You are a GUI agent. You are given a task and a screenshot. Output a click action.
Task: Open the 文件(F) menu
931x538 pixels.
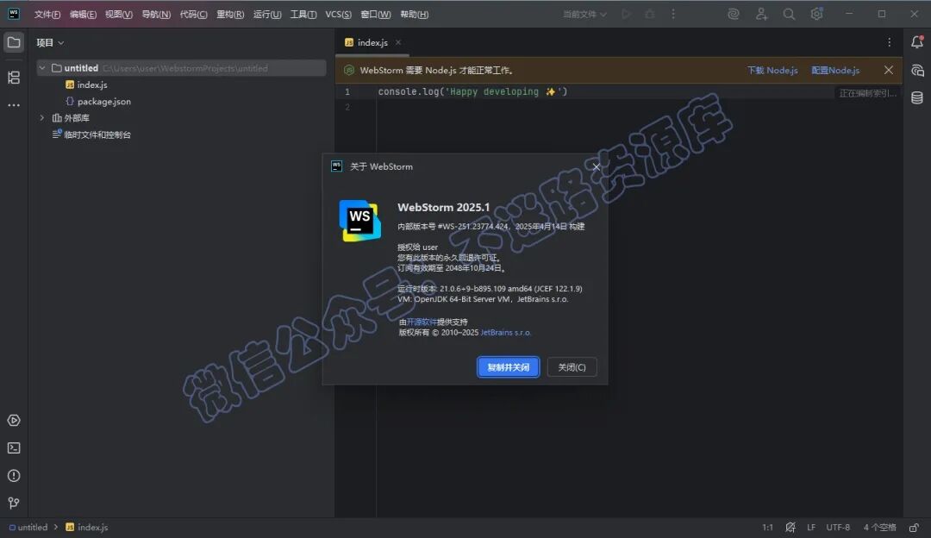coord(47,15)
